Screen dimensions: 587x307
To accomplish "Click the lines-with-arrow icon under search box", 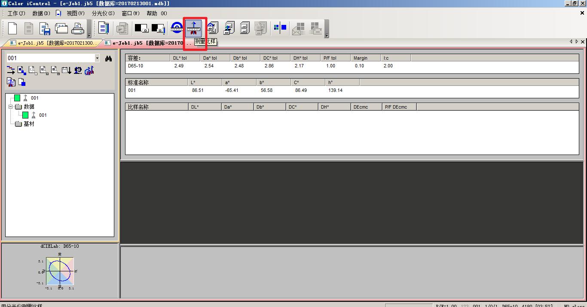I will point(11,70).
